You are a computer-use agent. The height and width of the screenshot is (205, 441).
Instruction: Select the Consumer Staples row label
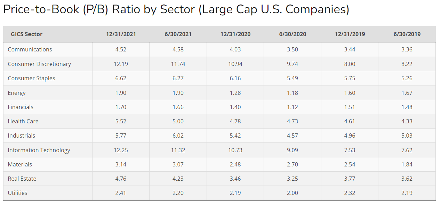coord(31,78)
